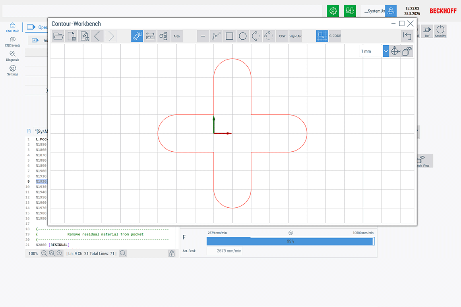
Task: Toggle Major Arc option
Action: pos(295,36)
